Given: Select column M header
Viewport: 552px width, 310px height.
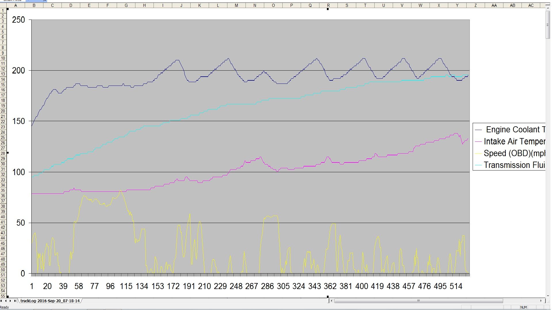Looking at the screenshot, I should pyautogui.click(x=236, y=5).
